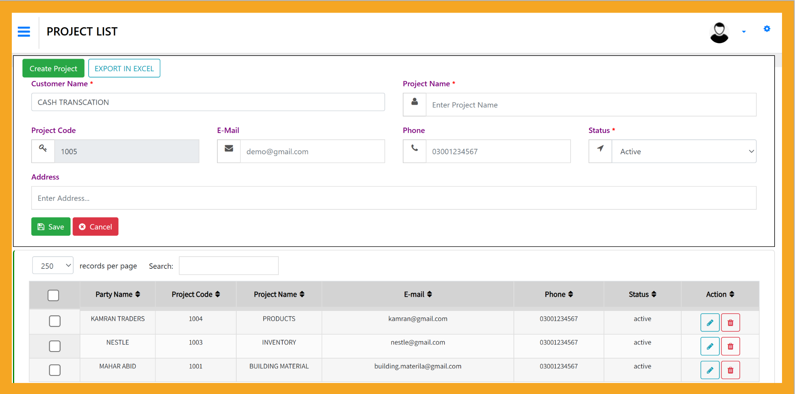This screenshot has height=394, width=795.
Task: Click EXPORT IN EXCEL button
Action: tap(124, 68)
